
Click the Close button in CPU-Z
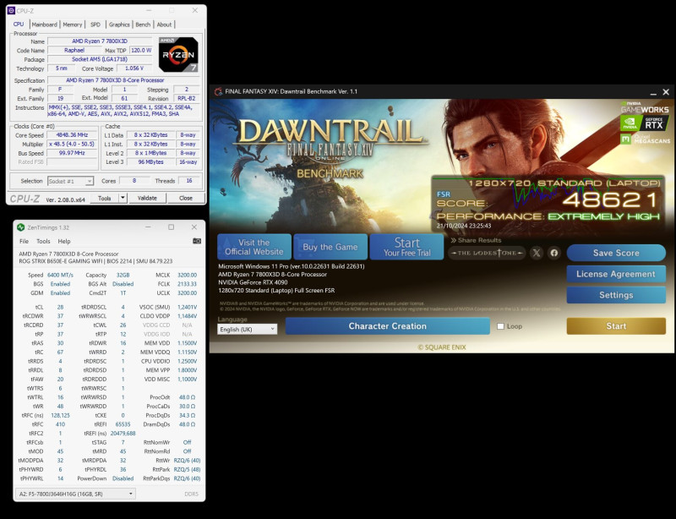186,198
